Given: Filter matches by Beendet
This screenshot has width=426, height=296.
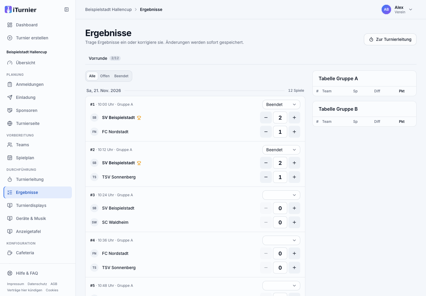Looking at the screenshot, I should tap(121, 76).
